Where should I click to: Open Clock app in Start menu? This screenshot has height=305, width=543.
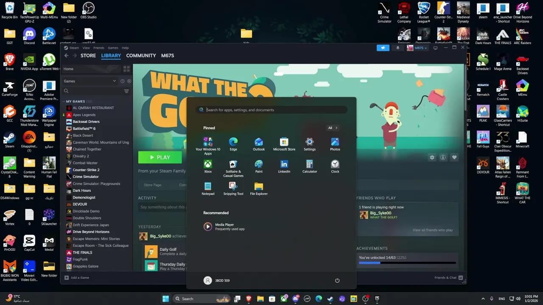point(335,166)
